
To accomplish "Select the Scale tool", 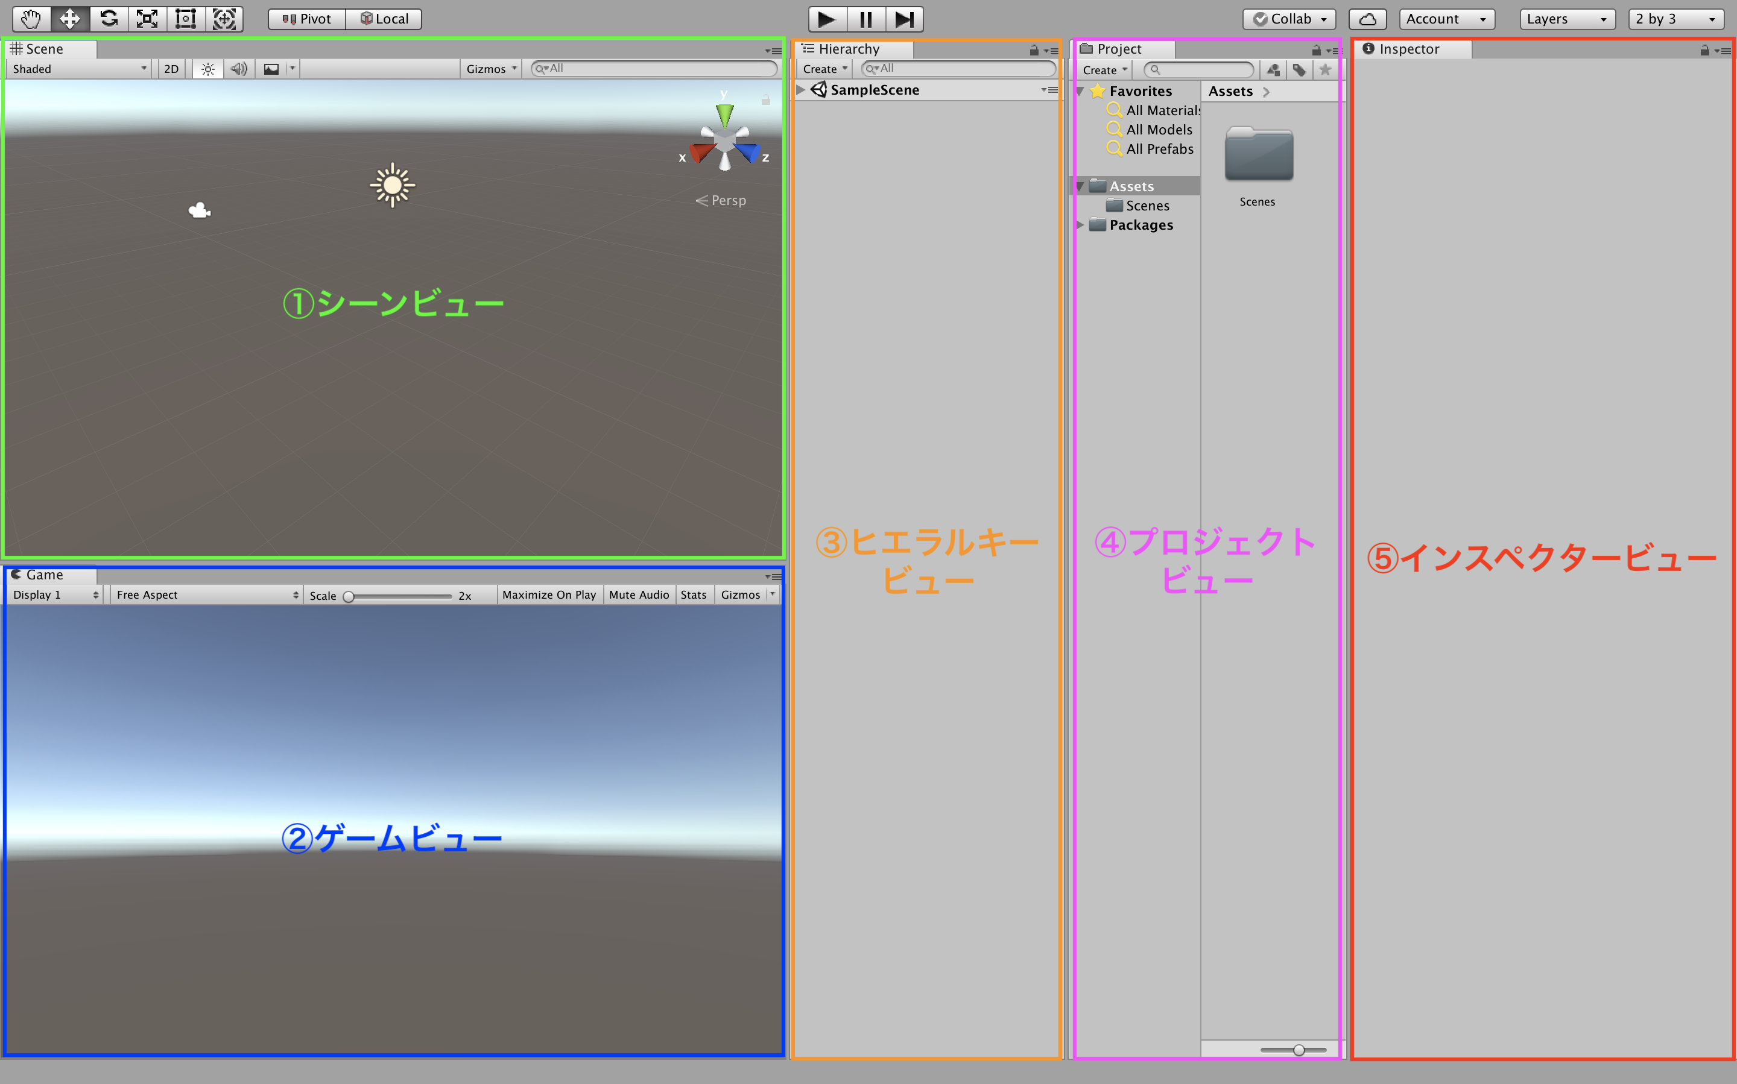I will pos(147,19).
